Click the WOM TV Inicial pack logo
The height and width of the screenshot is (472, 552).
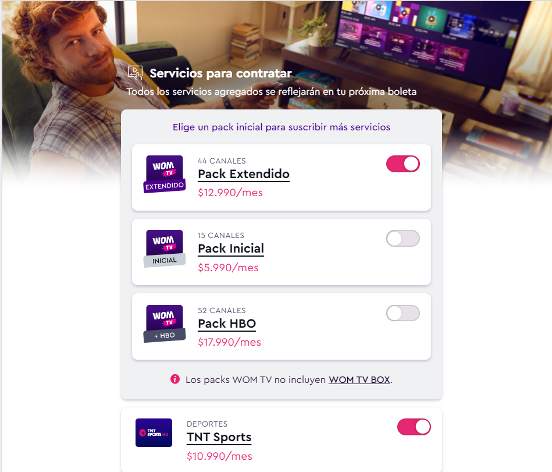click(x=165, y=249)
